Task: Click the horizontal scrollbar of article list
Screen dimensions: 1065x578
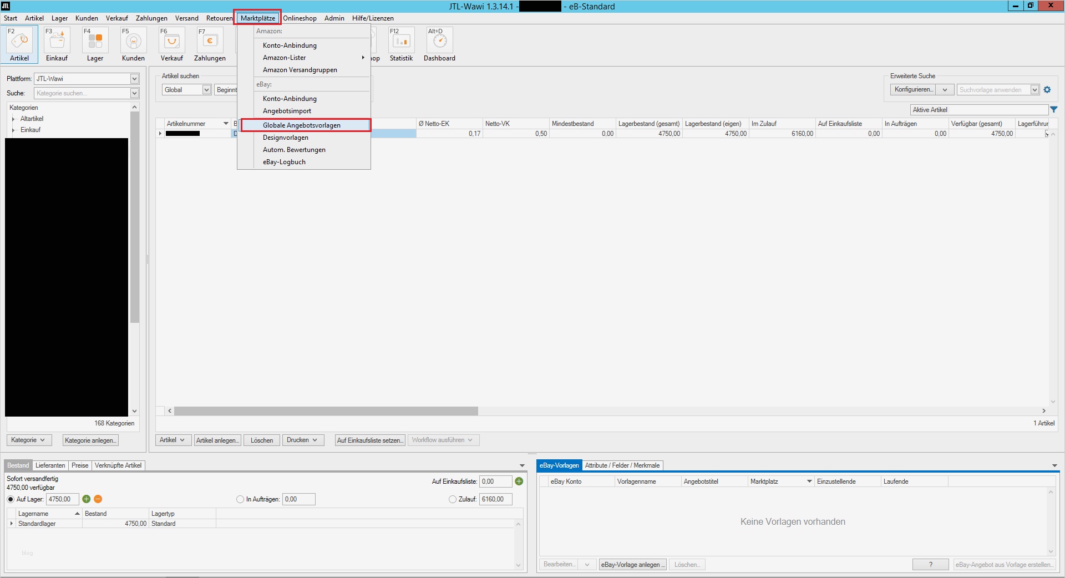Action: (326, 411)
